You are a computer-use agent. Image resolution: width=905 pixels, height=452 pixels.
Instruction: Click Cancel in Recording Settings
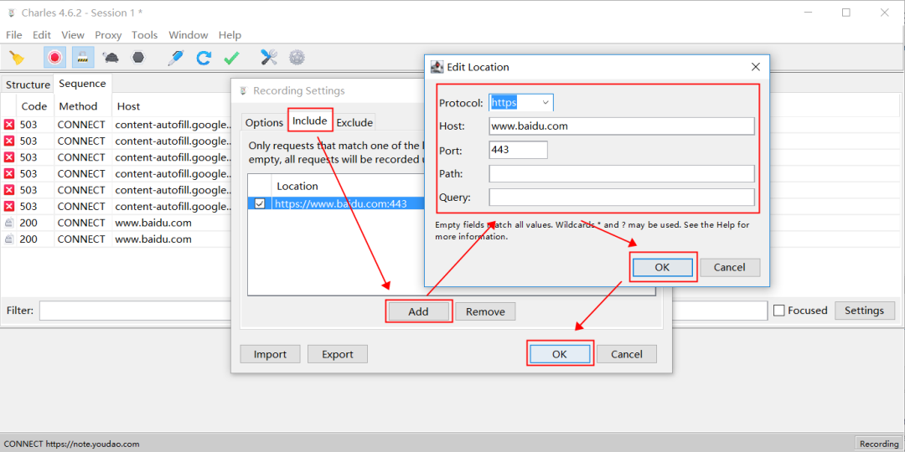627,354
